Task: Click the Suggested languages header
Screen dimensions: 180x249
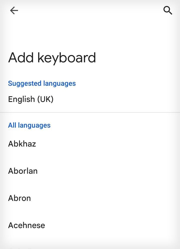Action: pyautogui.click(x=42, y=83)
